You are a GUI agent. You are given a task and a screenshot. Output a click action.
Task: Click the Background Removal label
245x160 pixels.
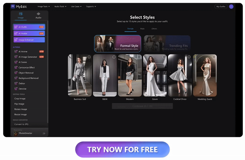pos(28,78)
